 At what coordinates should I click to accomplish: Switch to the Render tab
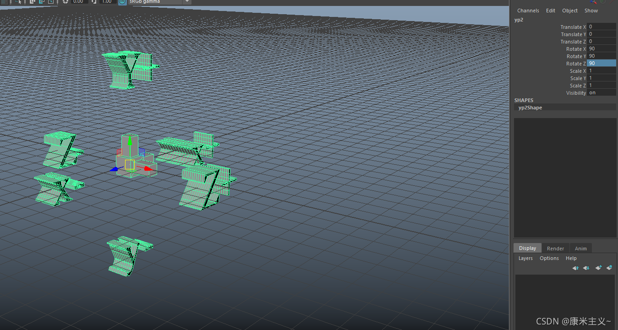(556, 248)
